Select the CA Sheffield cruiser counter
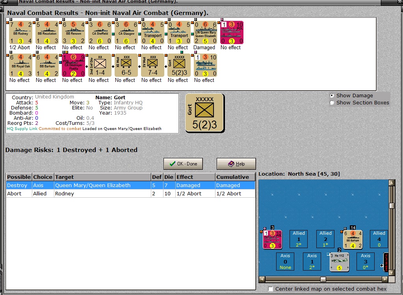 click(x=100, y=33)
